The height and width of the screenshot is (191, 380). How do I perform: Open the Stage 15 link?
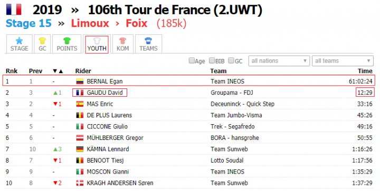click(28, 24)
